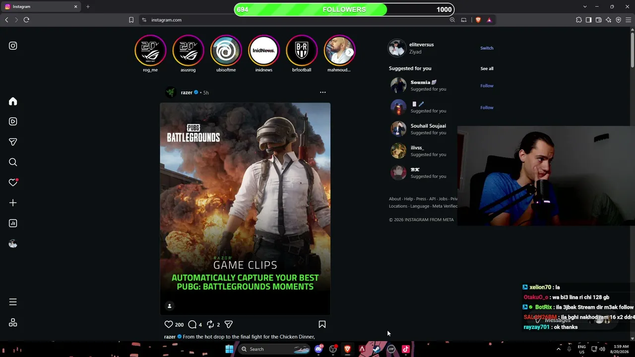Open the API footer link
635x357 pixels.
click(x=433, y=199)
